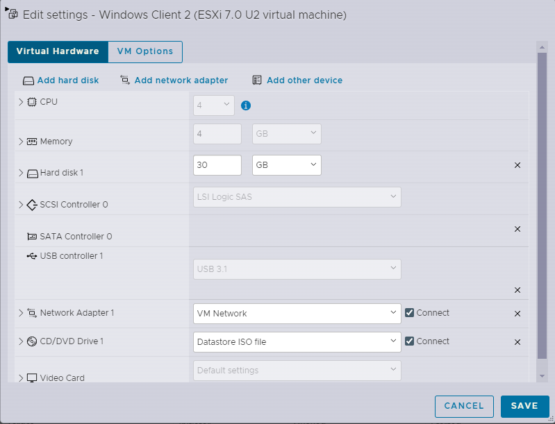This screenshot has width=555, height=424.
Task: Click the Hard disk 1 drive icon
Action: click(33, 173)
